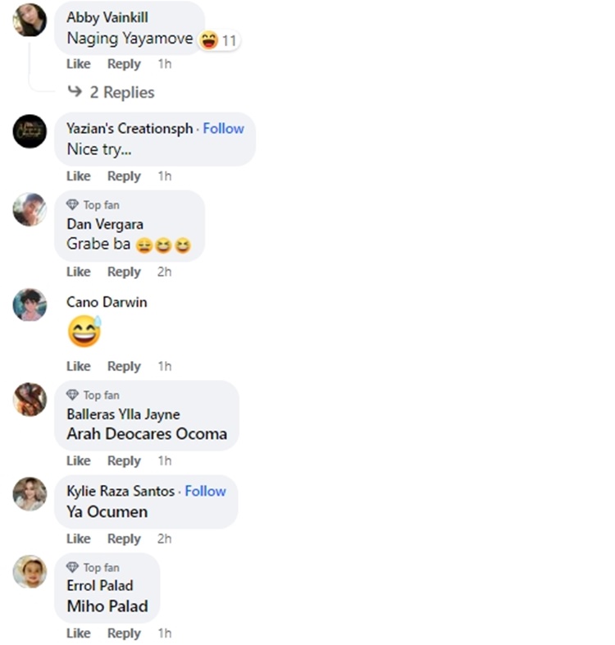Reply to Cano Darwin's comment

pos(124,366)
